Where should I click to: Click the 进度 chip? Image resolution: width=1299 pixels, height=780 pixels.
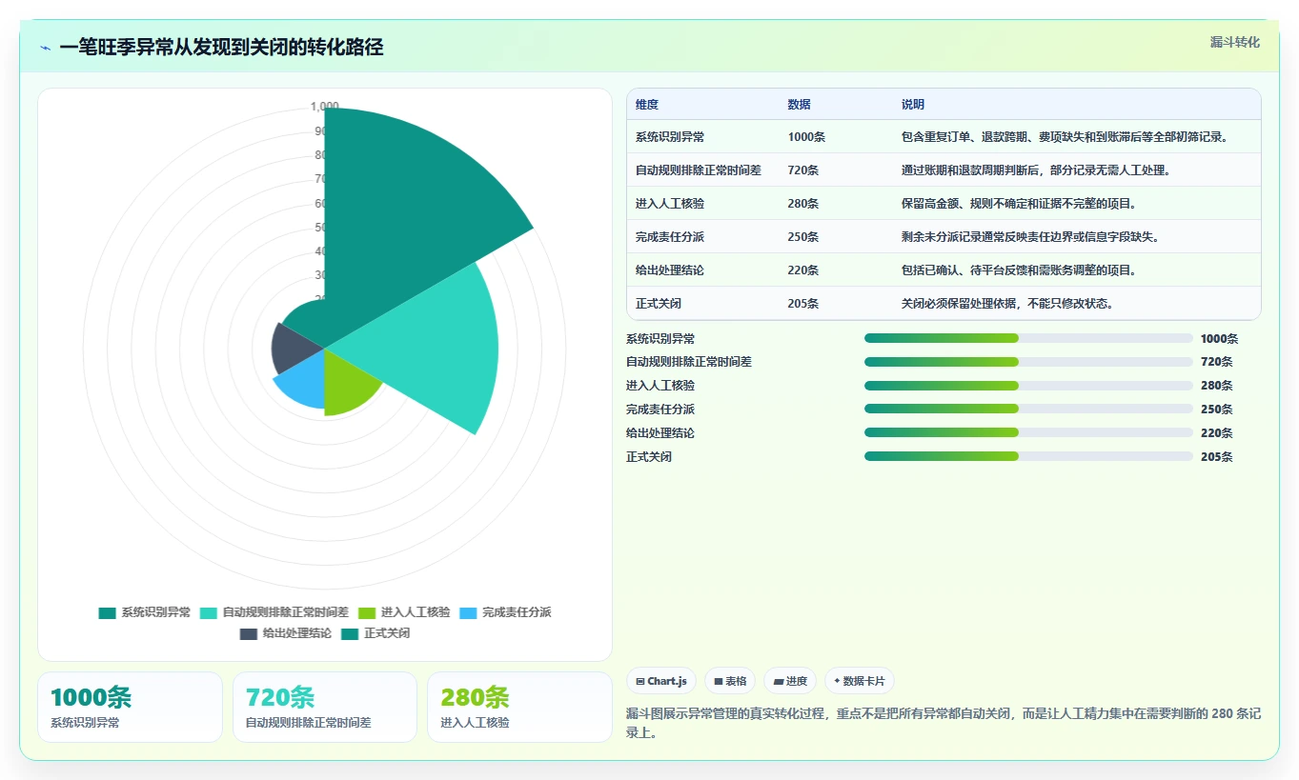coord(790,681)
